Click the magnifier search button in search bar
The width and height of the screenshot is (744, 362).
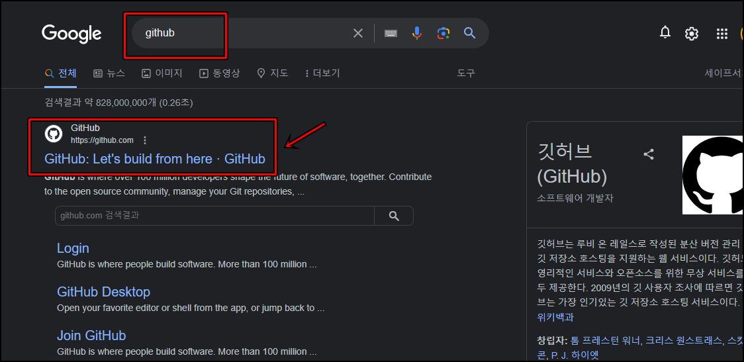pos(469,32)
